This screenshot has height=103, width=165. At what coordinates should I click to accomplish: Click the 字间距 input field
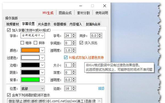coord(68,43)
